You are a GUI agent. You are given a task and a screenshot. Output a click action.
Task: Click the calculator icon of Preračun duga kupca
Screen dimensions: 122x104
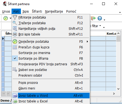click(x=15, y=47)
